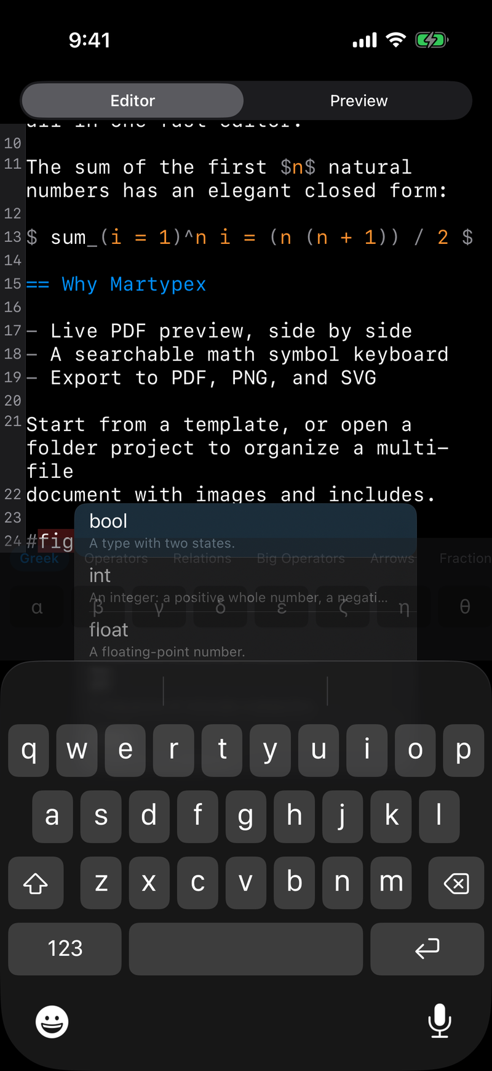Tap the t key
Screen dimensions: 492x1071
tap(222, 750)
